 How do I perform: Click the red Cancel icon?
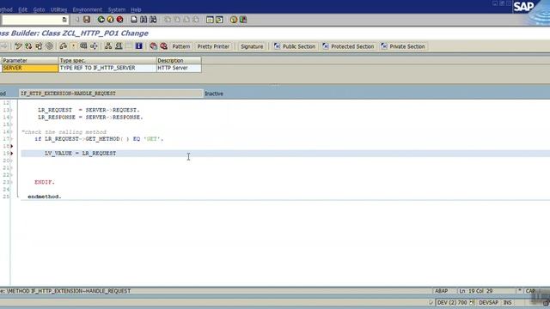point(120,20)
